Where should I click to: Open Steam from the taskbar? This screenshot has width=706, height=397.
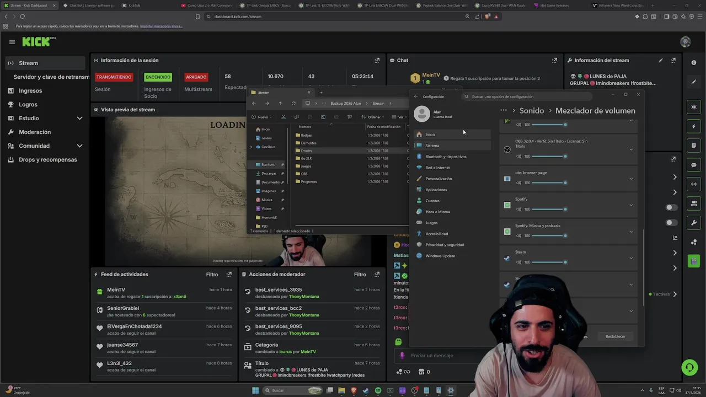366,390
